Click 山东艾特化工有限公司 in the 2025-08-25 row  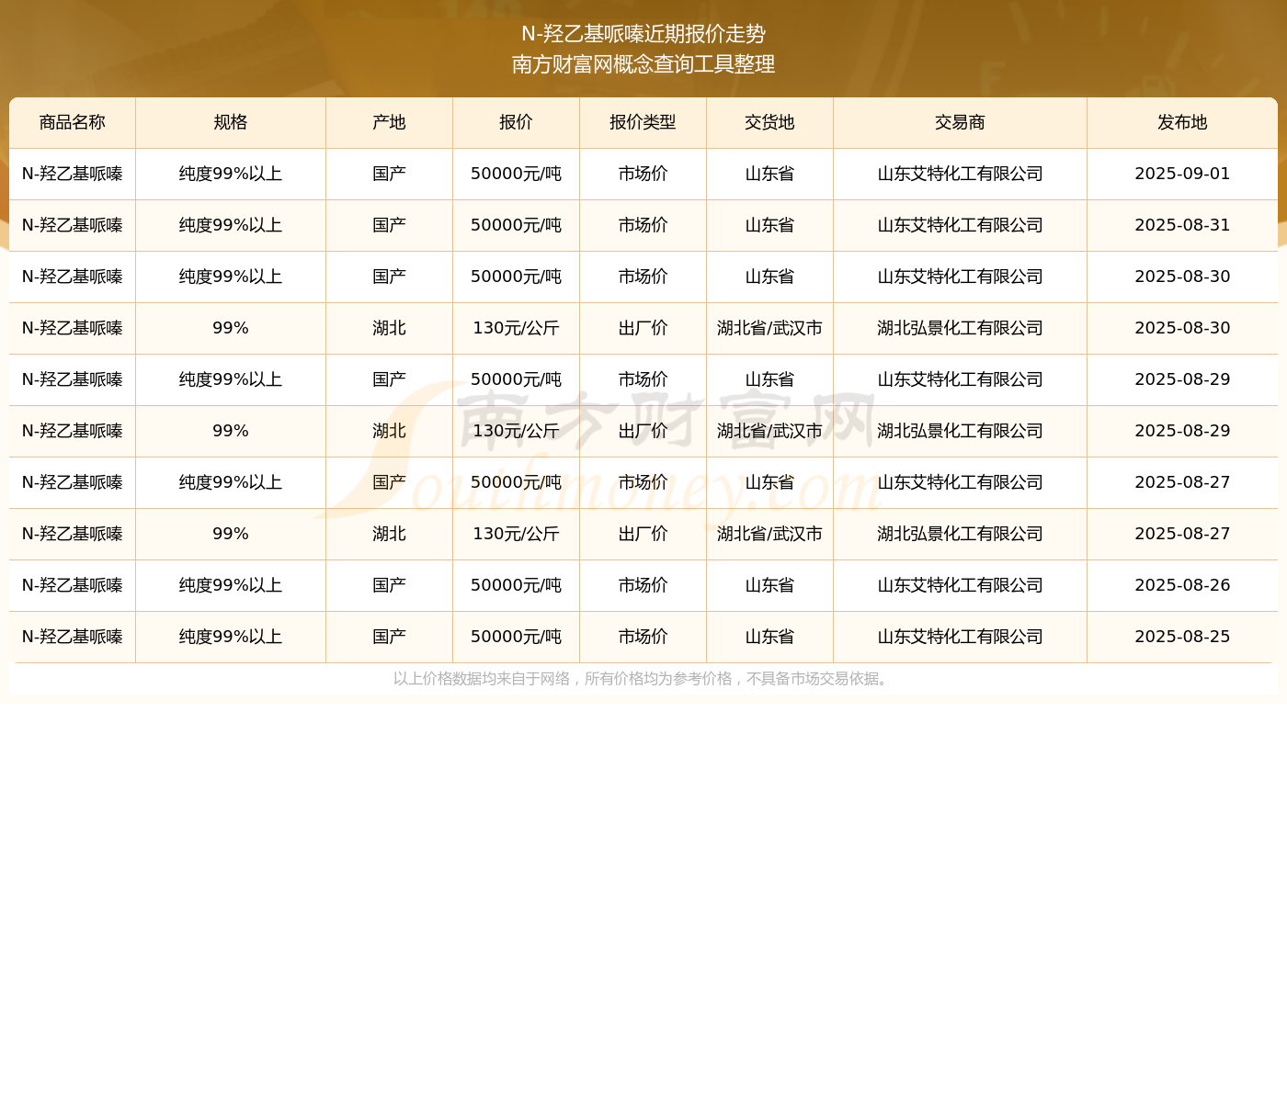click(961, 637)
